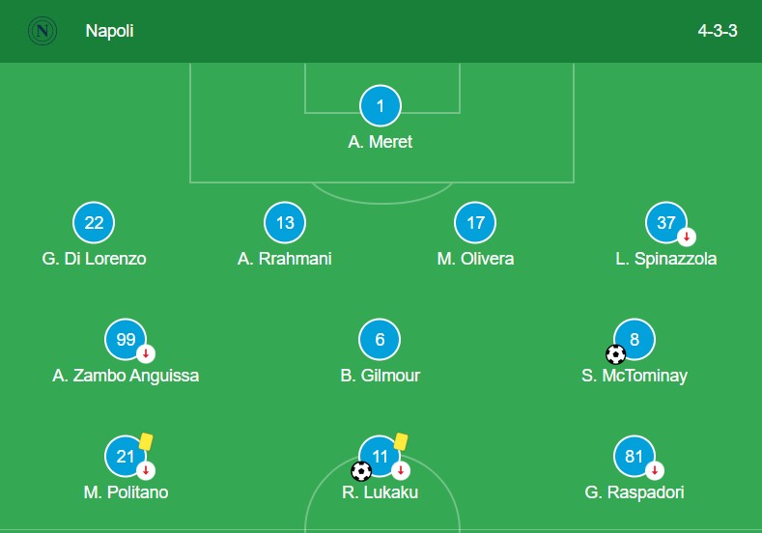Image resolution: width=762 pixels, height=533 pixels.
Task: Select number 22 Di Lorenzo circle
Action: 94,222
